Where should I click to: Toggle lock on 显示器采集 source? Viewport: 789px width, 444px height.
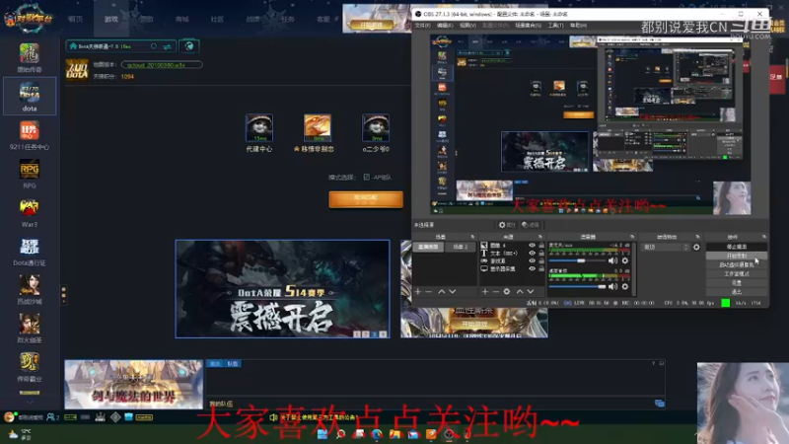pos(541,268)
